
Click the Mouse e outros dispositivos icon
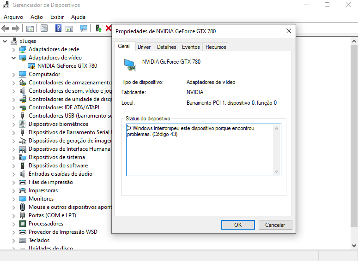(x=23, y=207)
